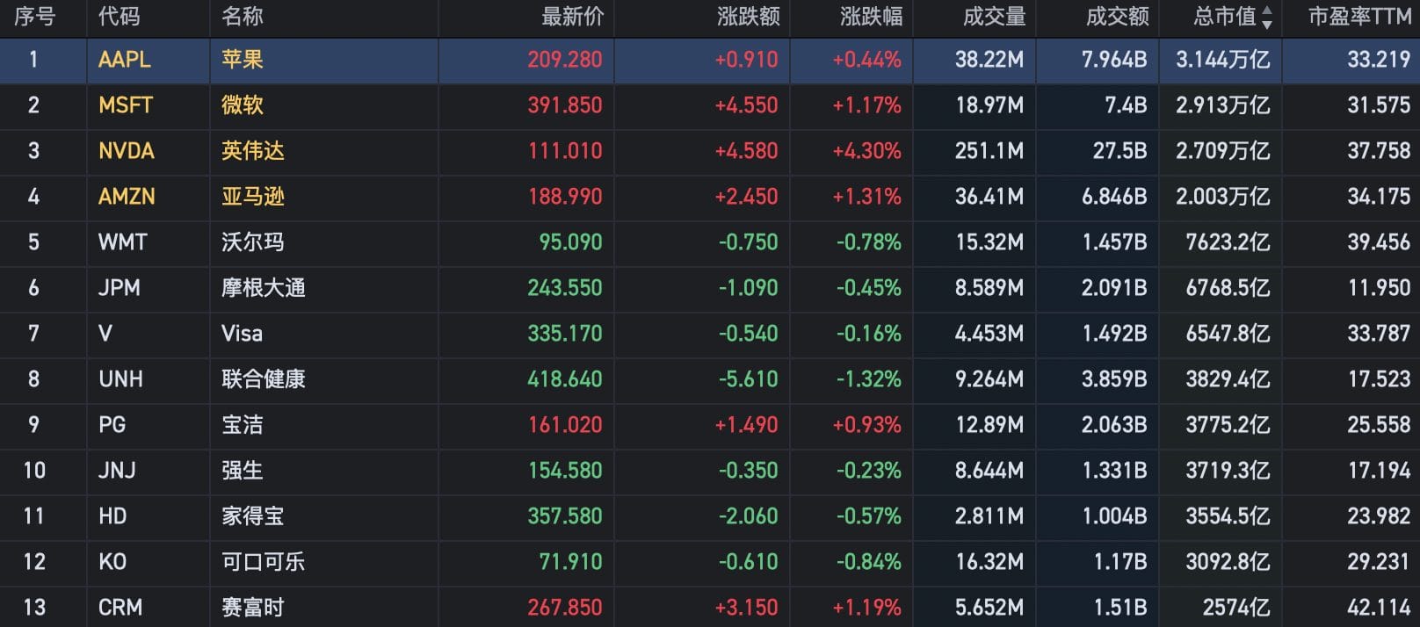Click HD turnover 1.004B

pyautogui.click(x=1114, y=516)
